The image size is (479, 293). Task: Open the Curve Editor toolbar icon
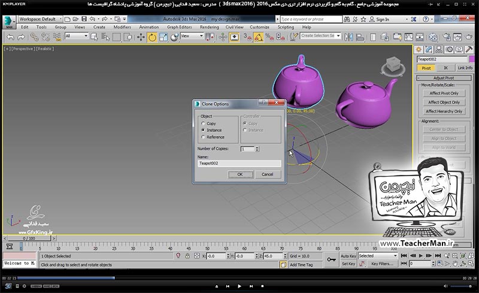pos(409,37)
